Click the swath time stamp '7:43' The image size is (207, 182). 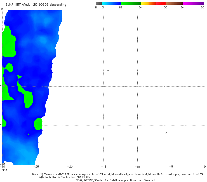(x=4, y=170)
